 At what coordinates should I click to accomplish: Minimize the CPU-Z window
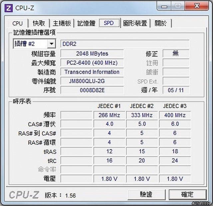164,6
